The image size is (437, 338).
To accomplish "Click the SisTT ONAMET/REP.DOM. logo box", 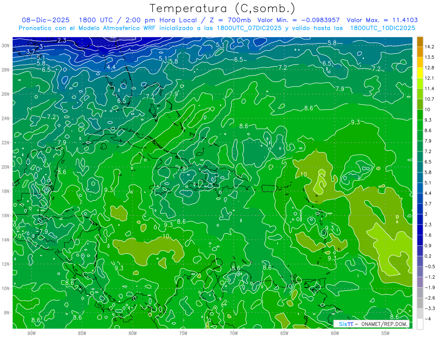I will point(371,324).
